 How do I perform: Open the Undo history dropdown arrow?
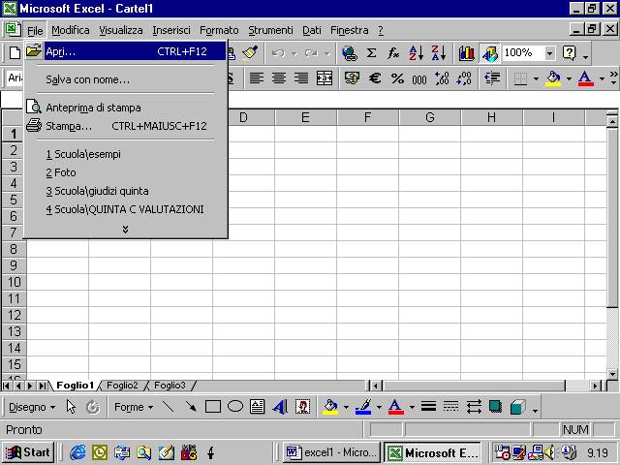(294, 53)
